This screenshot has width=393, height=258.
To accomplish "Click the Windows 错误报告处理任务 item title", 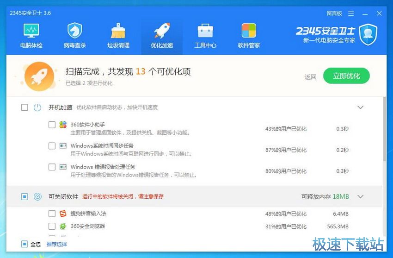I will click(x=103, y=167).
